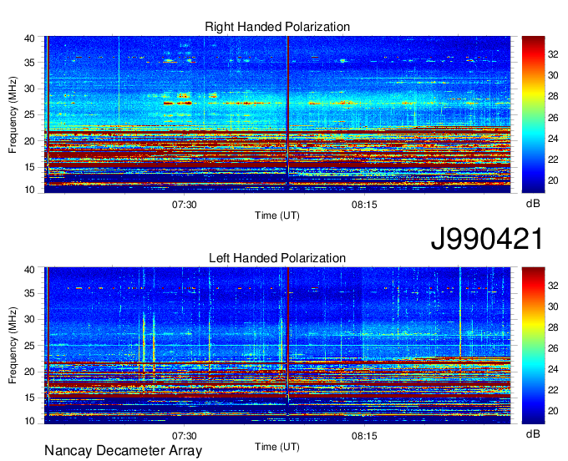The image size is (568, 461).
Task: Click the 20 dB label on top colorbar
Action: click(553, 180)
